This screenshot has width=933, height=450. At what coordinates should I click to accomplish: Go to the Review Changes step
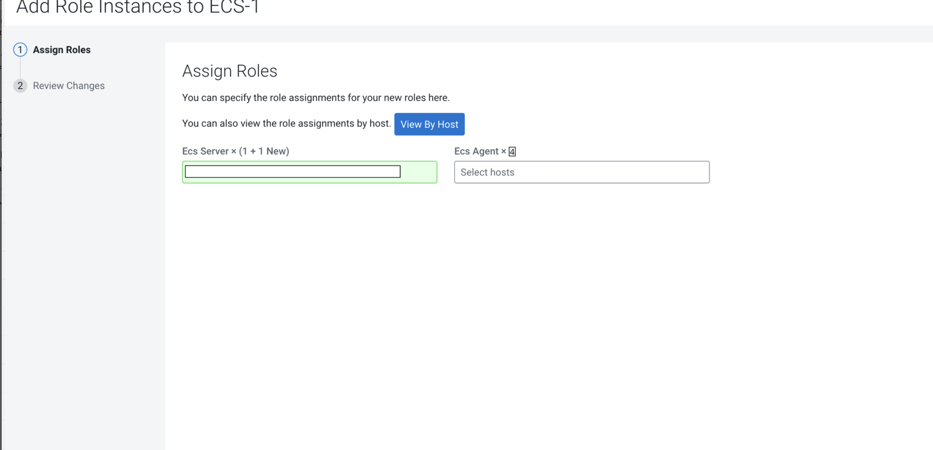point(68,86)
